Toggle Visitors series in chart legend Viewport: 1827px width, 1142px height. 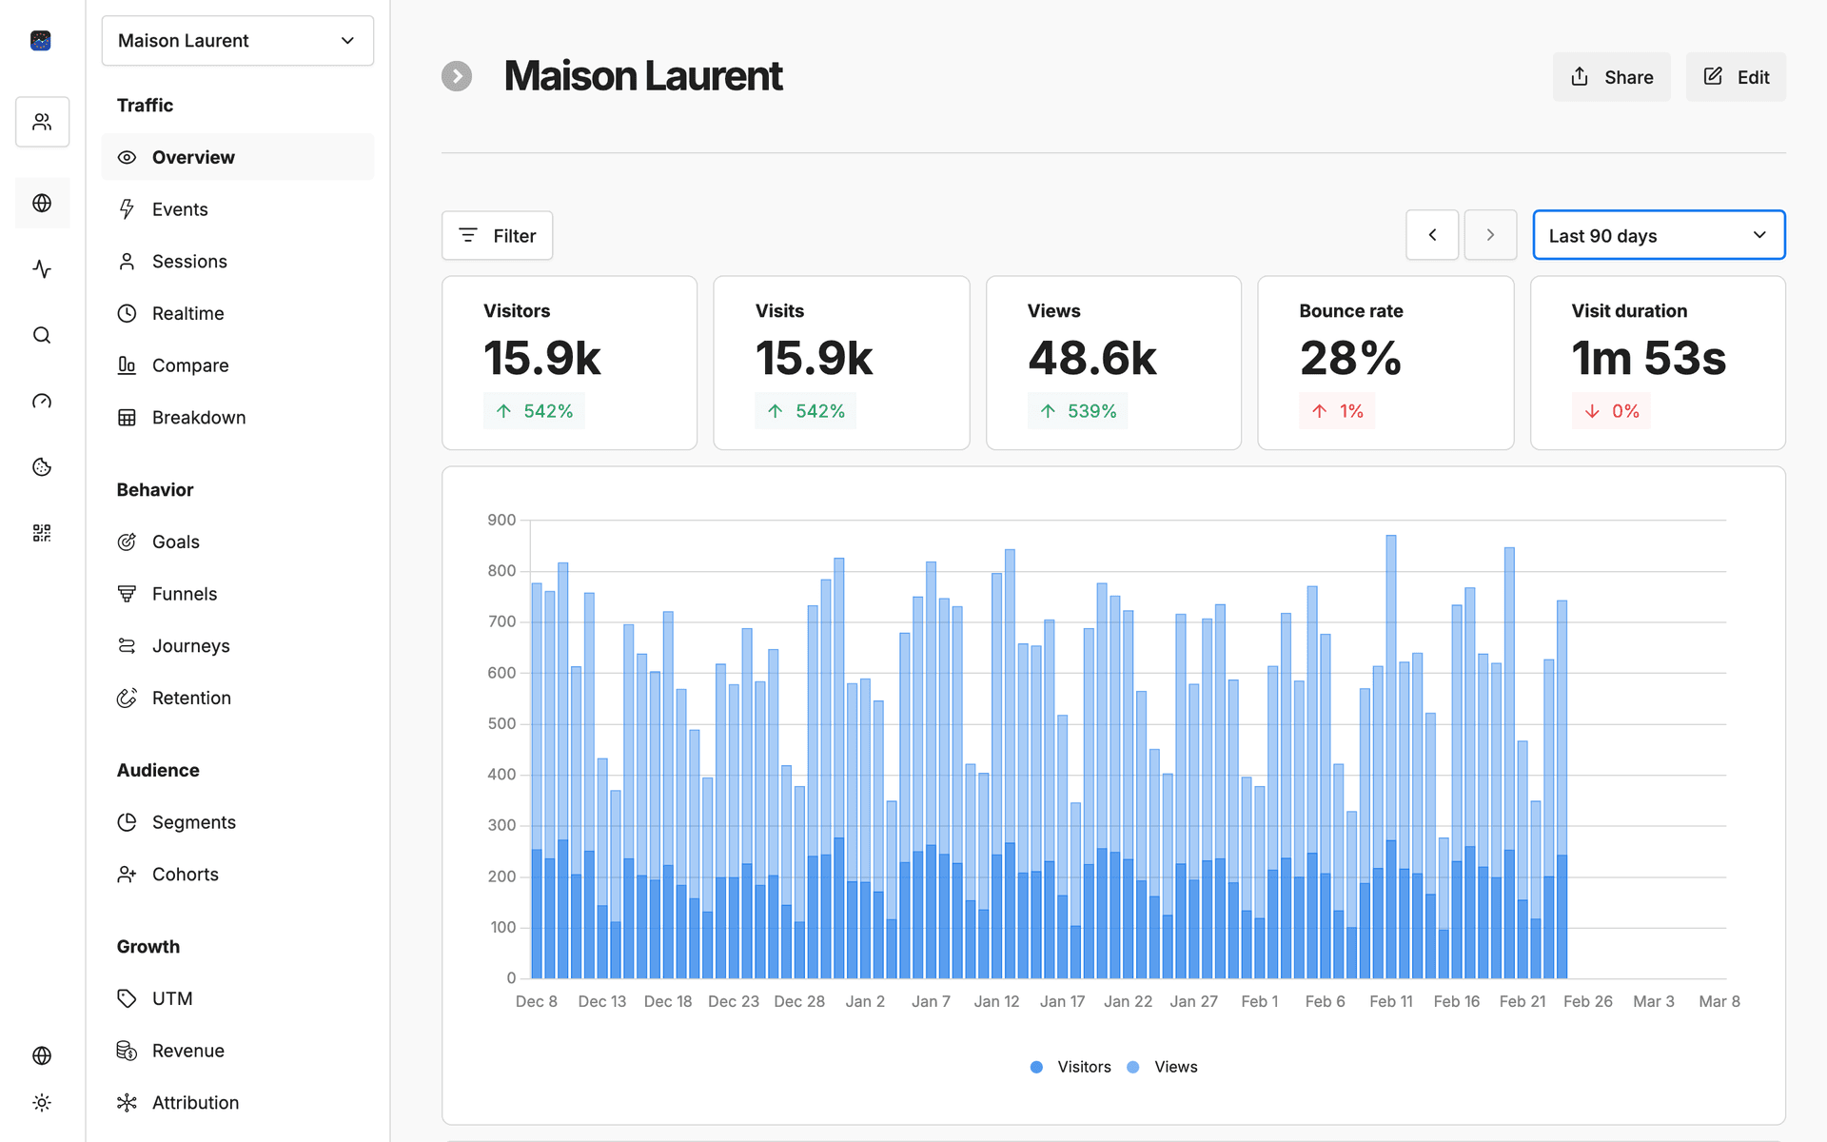tap(1071, 1067)
